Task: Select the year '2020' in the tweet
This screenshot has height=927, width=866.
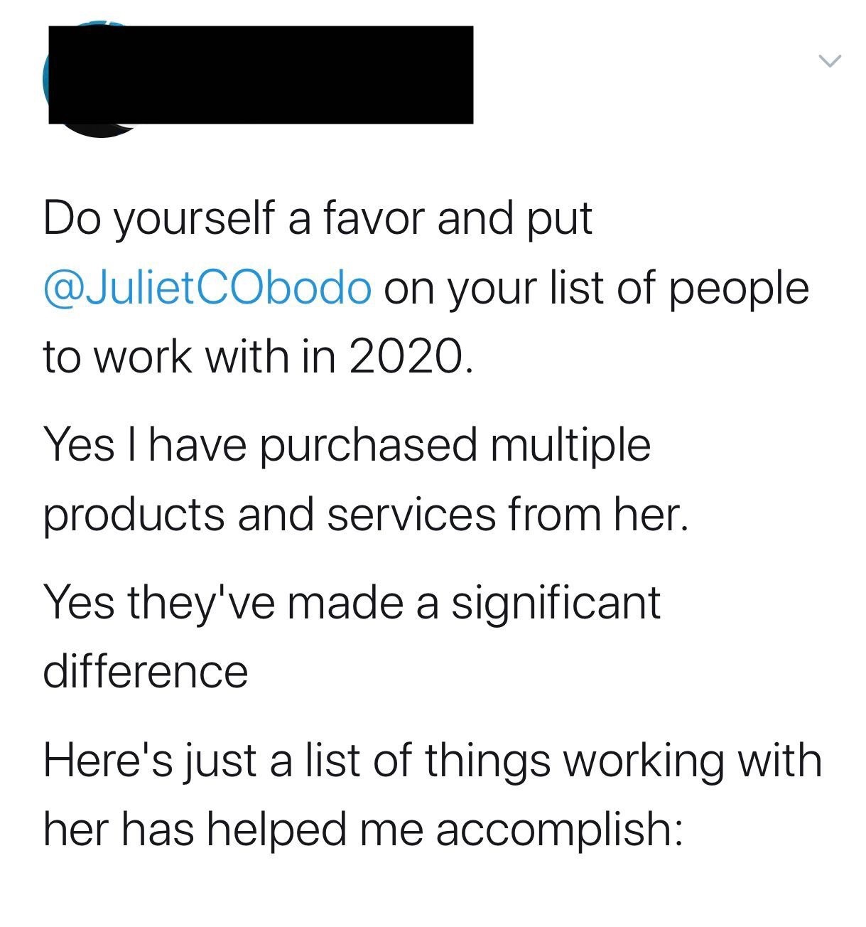Action: point(404,356)
